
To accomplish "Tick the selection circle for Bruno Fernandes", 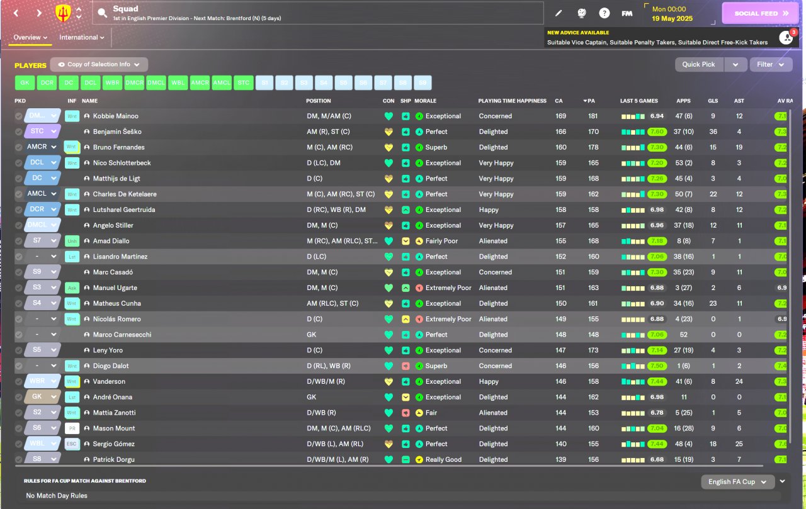I will click(x=19, y=147).
